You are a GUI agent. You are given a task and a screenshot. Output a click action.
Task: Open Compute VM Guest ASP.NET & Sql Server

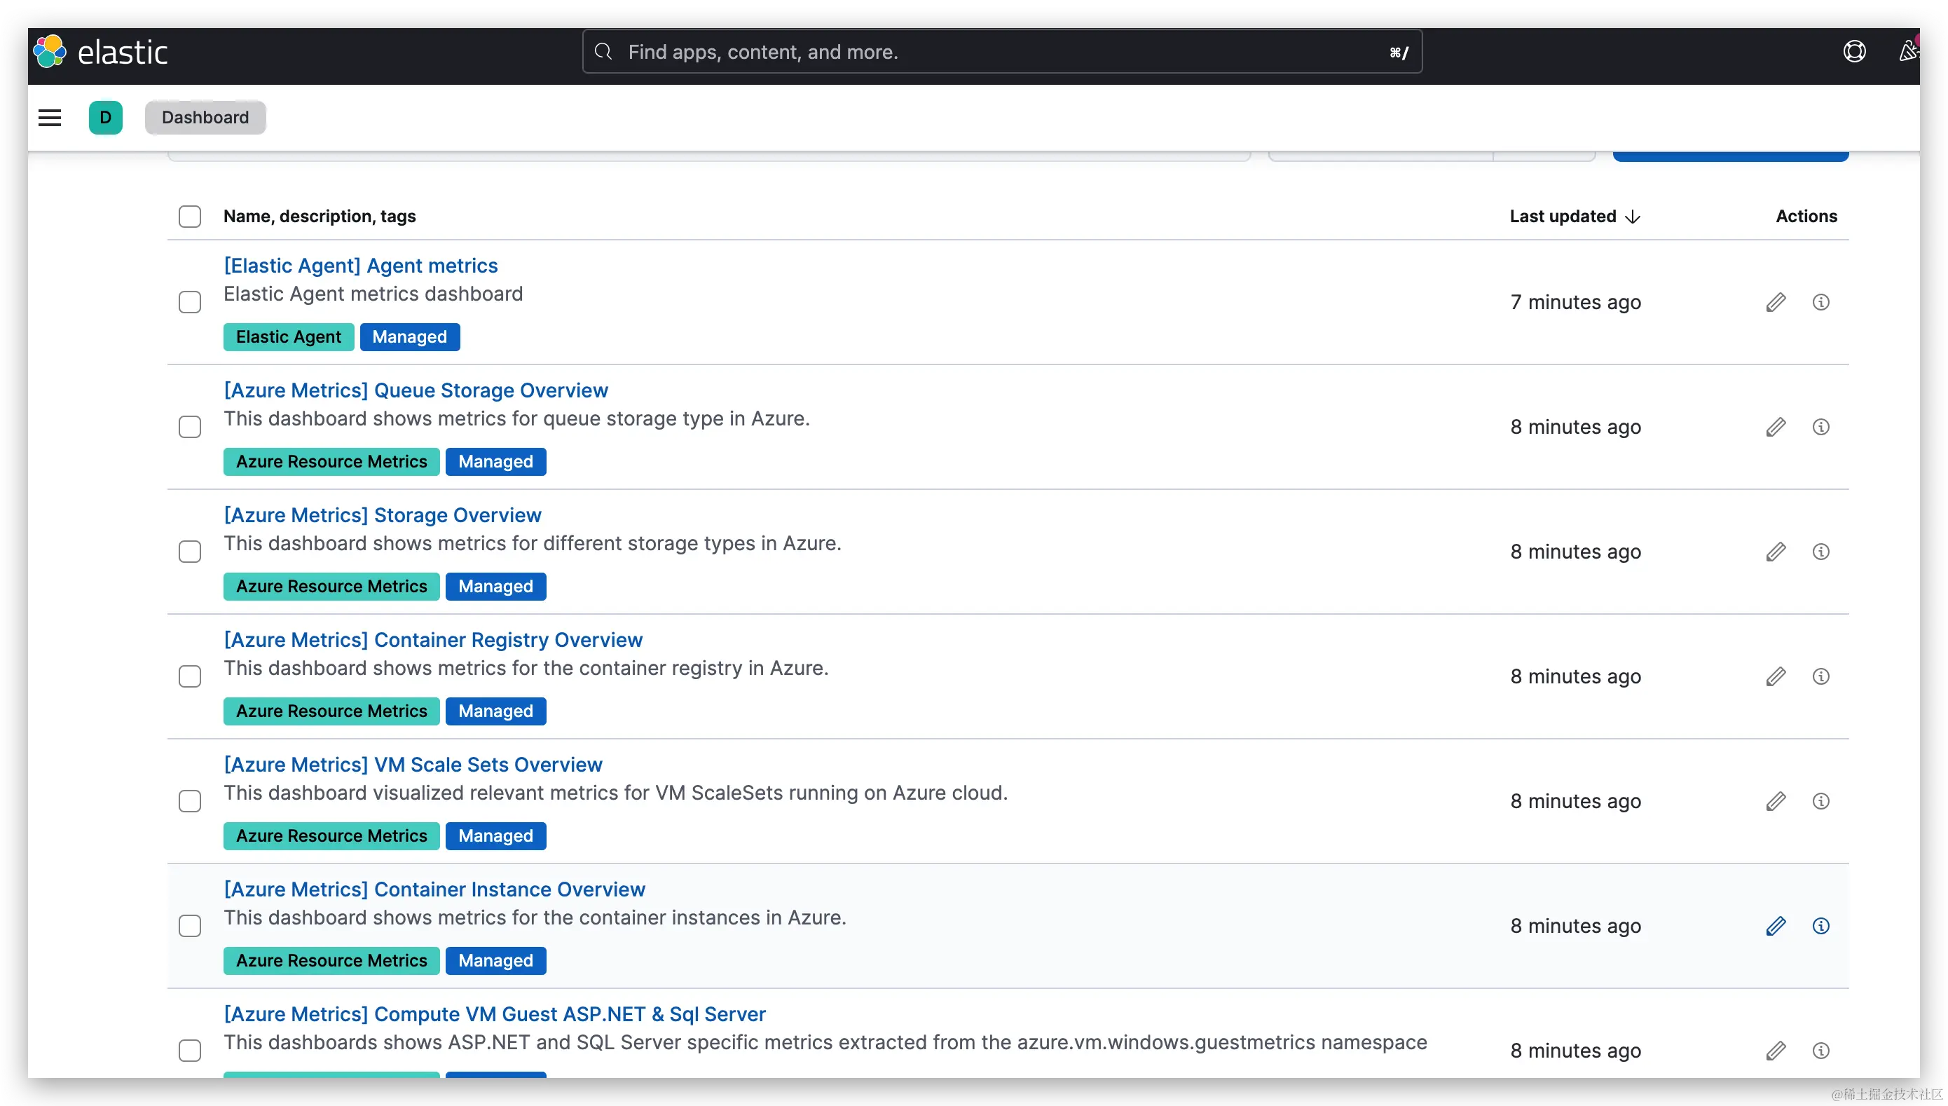[495, 1014]
